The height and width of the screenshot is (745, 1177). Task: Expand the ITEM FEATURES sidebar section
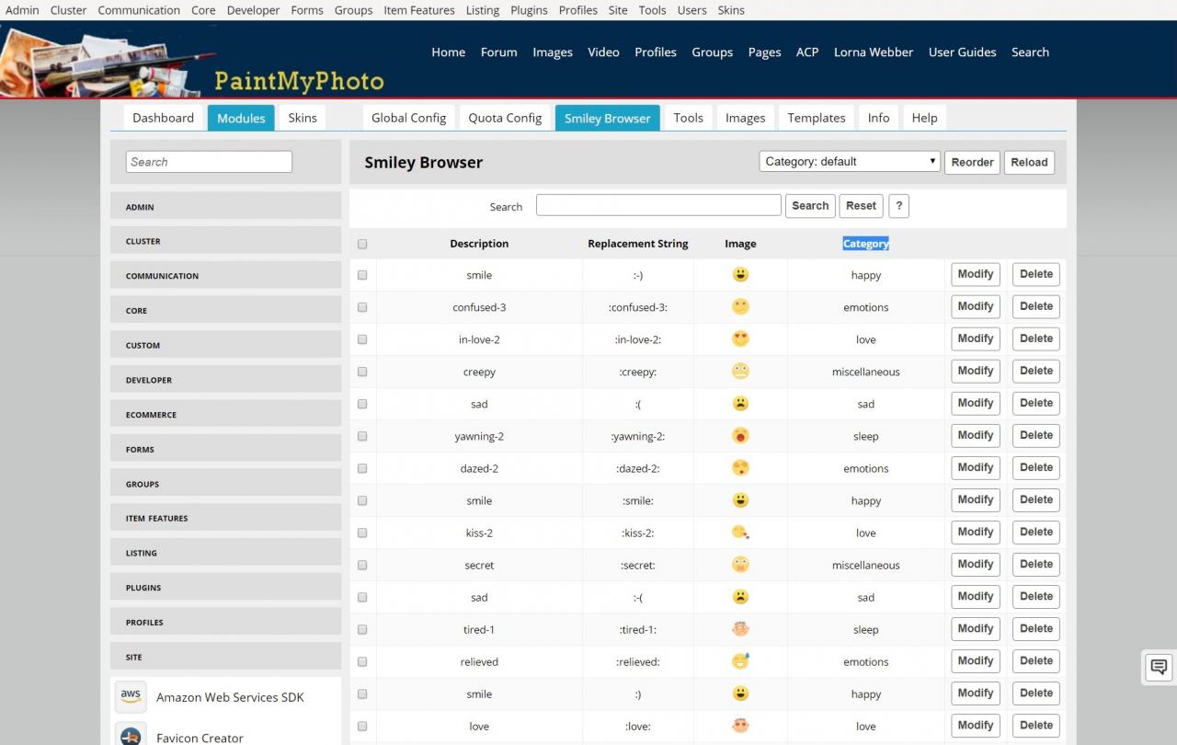(x=225, y=519)
